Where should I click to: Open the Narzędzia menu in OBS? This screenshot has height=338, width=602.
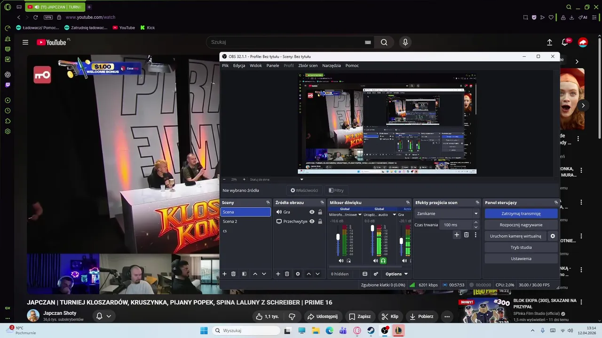[332, 65]
